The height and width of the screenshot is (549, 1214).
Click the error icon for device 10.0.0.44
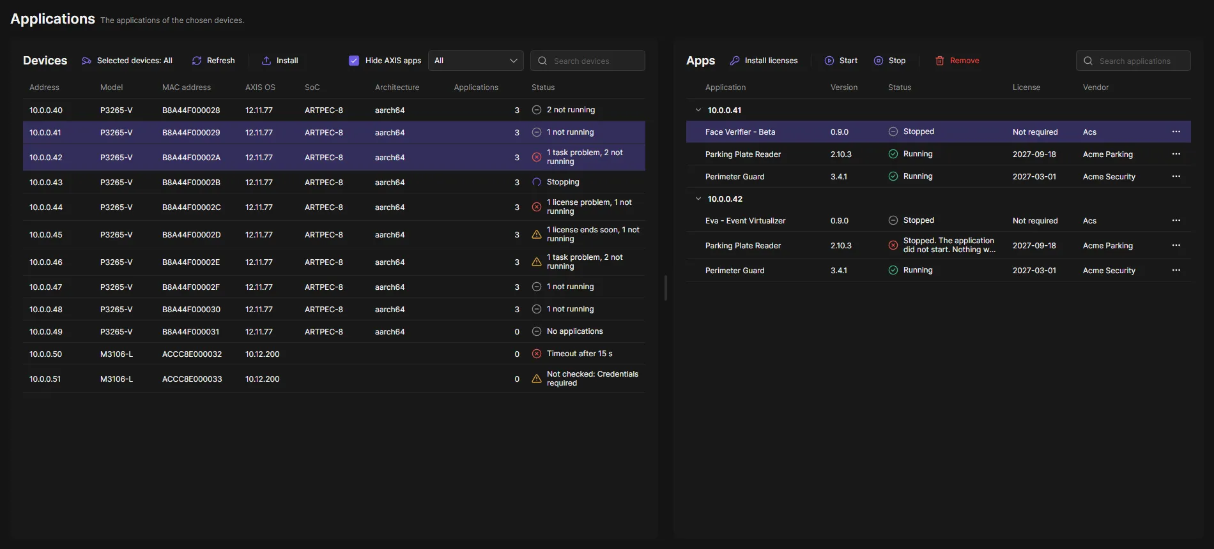pos(537,207)
